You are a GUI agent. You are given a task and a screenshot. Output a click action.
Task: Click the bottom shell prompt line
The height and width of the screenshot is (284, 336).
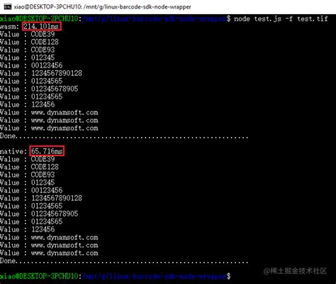[x=115, y=276]
